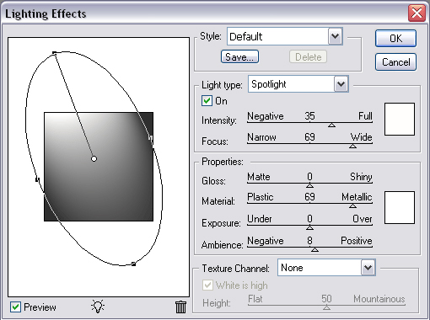Uncheck the light On checkbox
Image resolution: width=430 pixels, height=320 pixels.
(207, 100)
